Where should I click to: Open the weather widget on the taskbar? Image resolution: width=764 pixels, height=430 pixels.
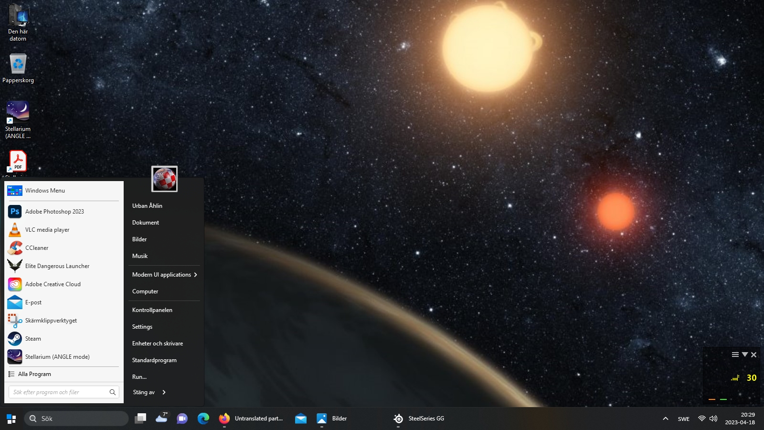[161, 419]
